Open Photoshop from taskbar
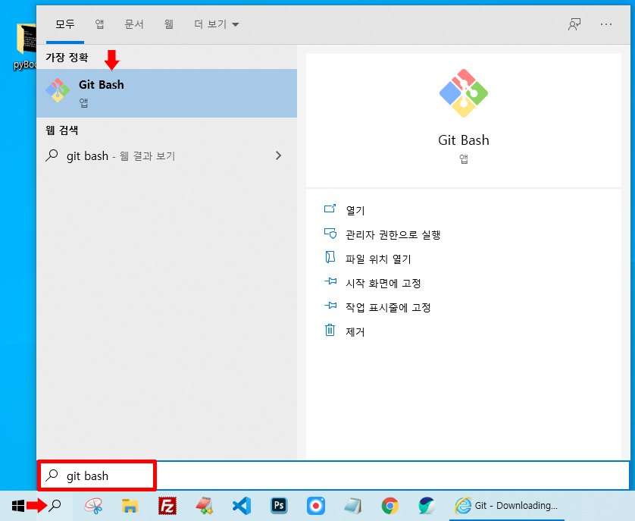Screen dimensions: 635x521 (x=279, y=506)
